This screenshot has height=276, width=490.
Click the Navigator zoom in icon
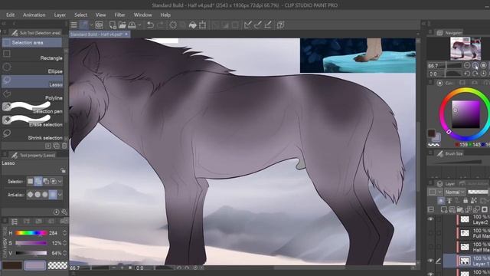(475, 65)
